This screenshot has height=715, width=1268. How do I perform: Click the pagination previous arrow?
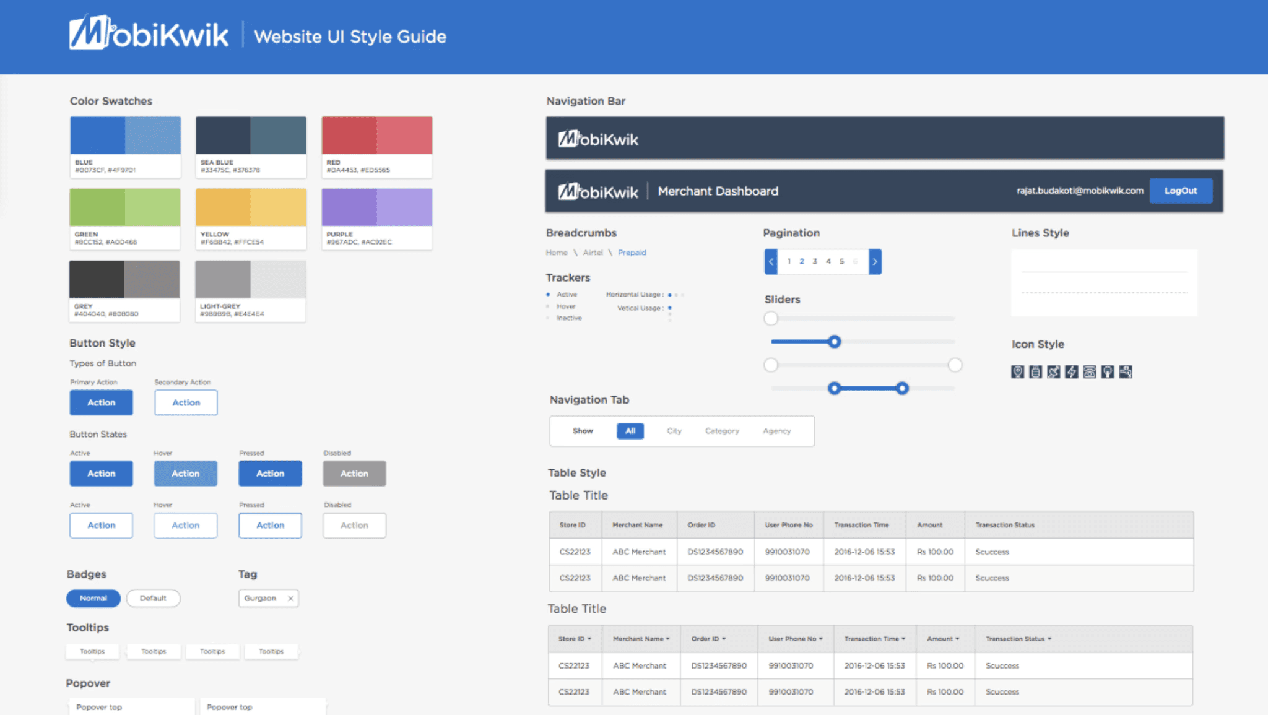tap(771, 261)
